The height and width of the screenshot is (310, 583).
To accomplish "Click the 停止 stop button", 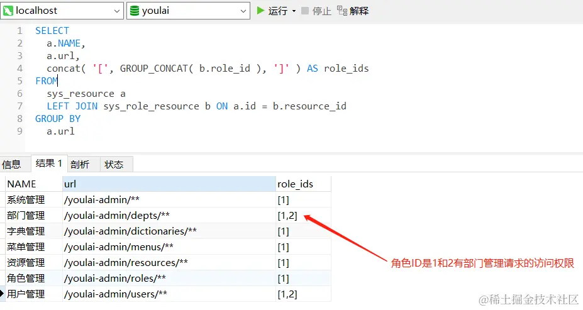I will click(x=316, y=11).
